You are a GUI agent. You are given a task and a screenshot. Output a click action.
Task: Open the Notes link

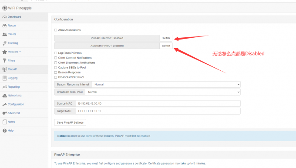point(11,122)
